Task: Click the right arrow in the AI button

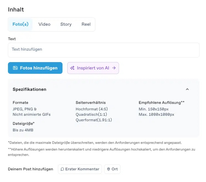Action: (114, 68)
